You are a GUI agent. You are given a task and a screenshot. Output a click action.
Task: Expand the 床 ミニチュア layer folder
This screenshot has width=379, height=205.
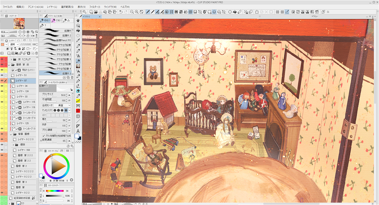coord(12,59)
